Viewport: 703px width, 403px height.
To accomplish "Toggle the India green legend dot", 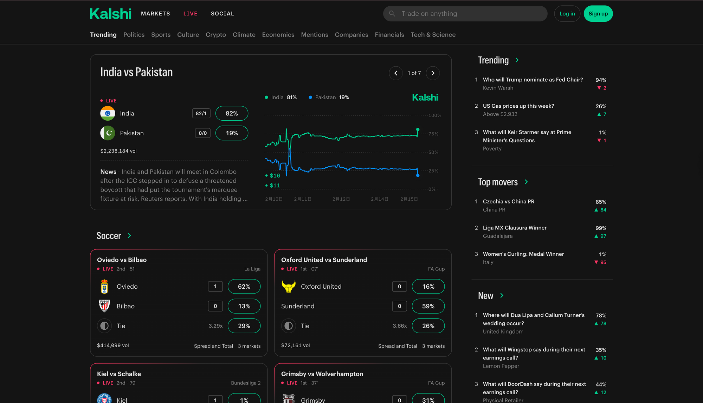I will tap(266, 98).
